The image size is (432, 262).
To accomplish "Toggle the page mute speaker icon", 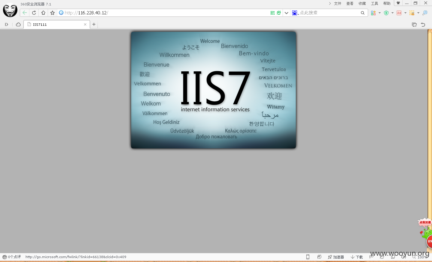I will (403, 257).
